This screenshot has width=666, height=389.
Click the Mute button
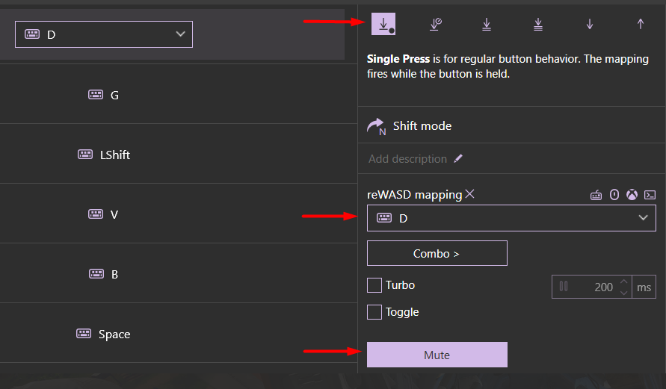[x=437, y=355]
